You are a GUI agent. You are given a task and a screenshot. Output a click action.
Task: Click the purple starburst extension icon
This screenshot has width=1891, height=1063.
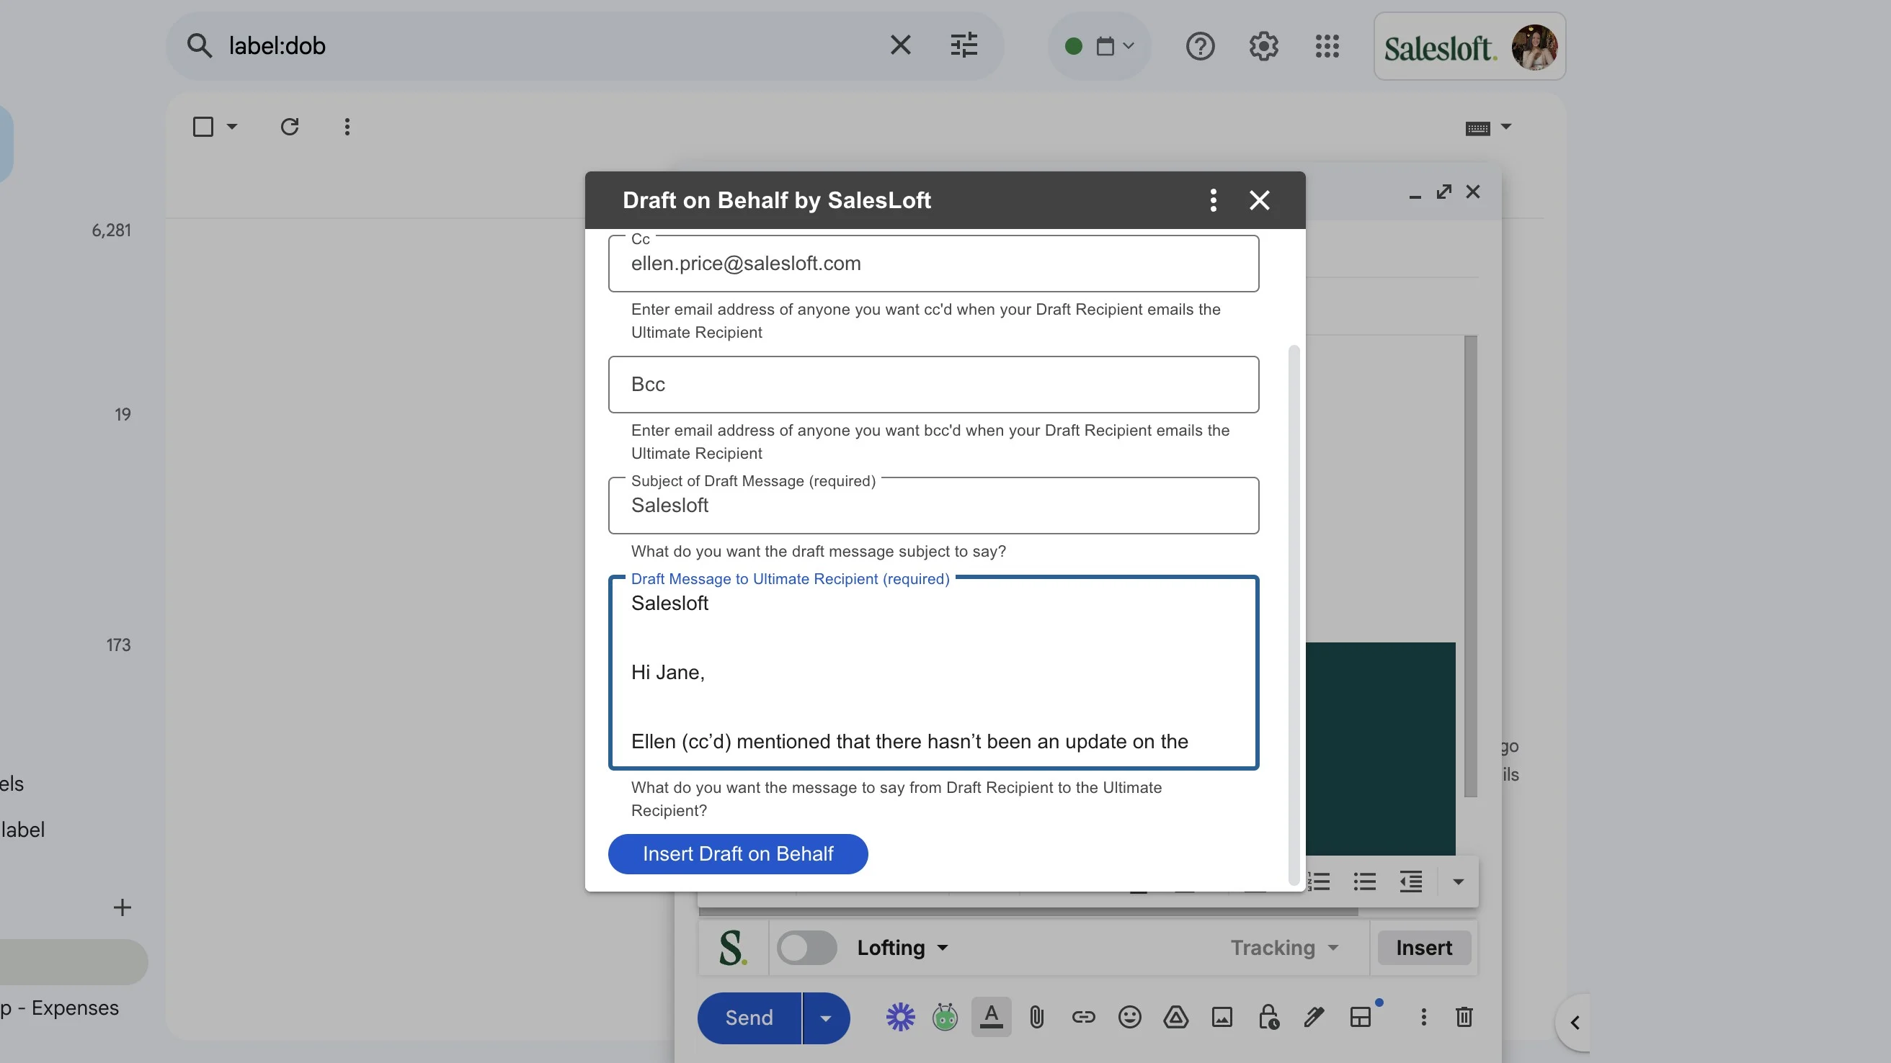click(900, 1018)
